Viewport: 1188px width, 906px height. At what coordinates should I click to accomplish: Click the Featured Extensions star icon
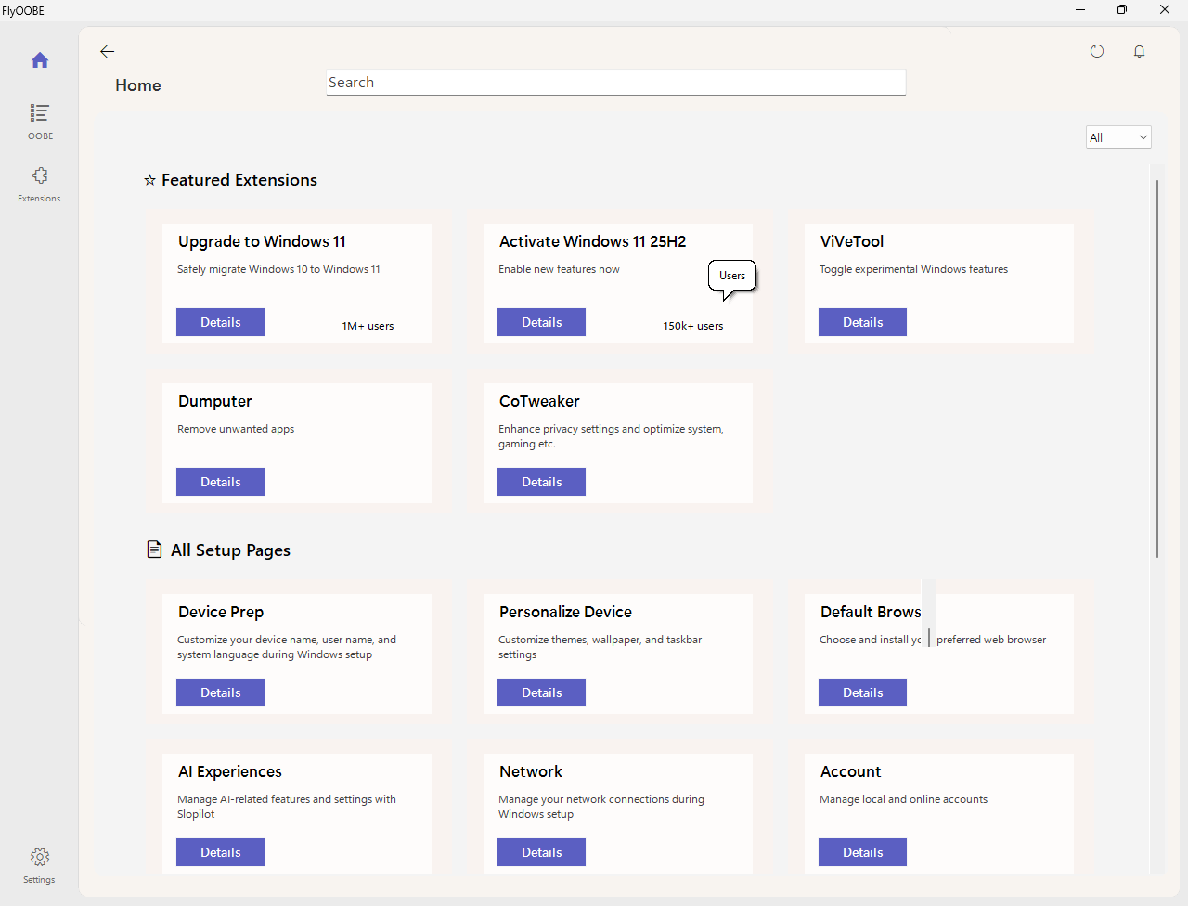coord(149,180)
